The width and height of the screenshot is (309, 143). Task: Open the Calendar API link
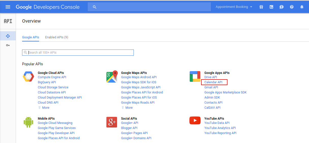click(213, 82)
